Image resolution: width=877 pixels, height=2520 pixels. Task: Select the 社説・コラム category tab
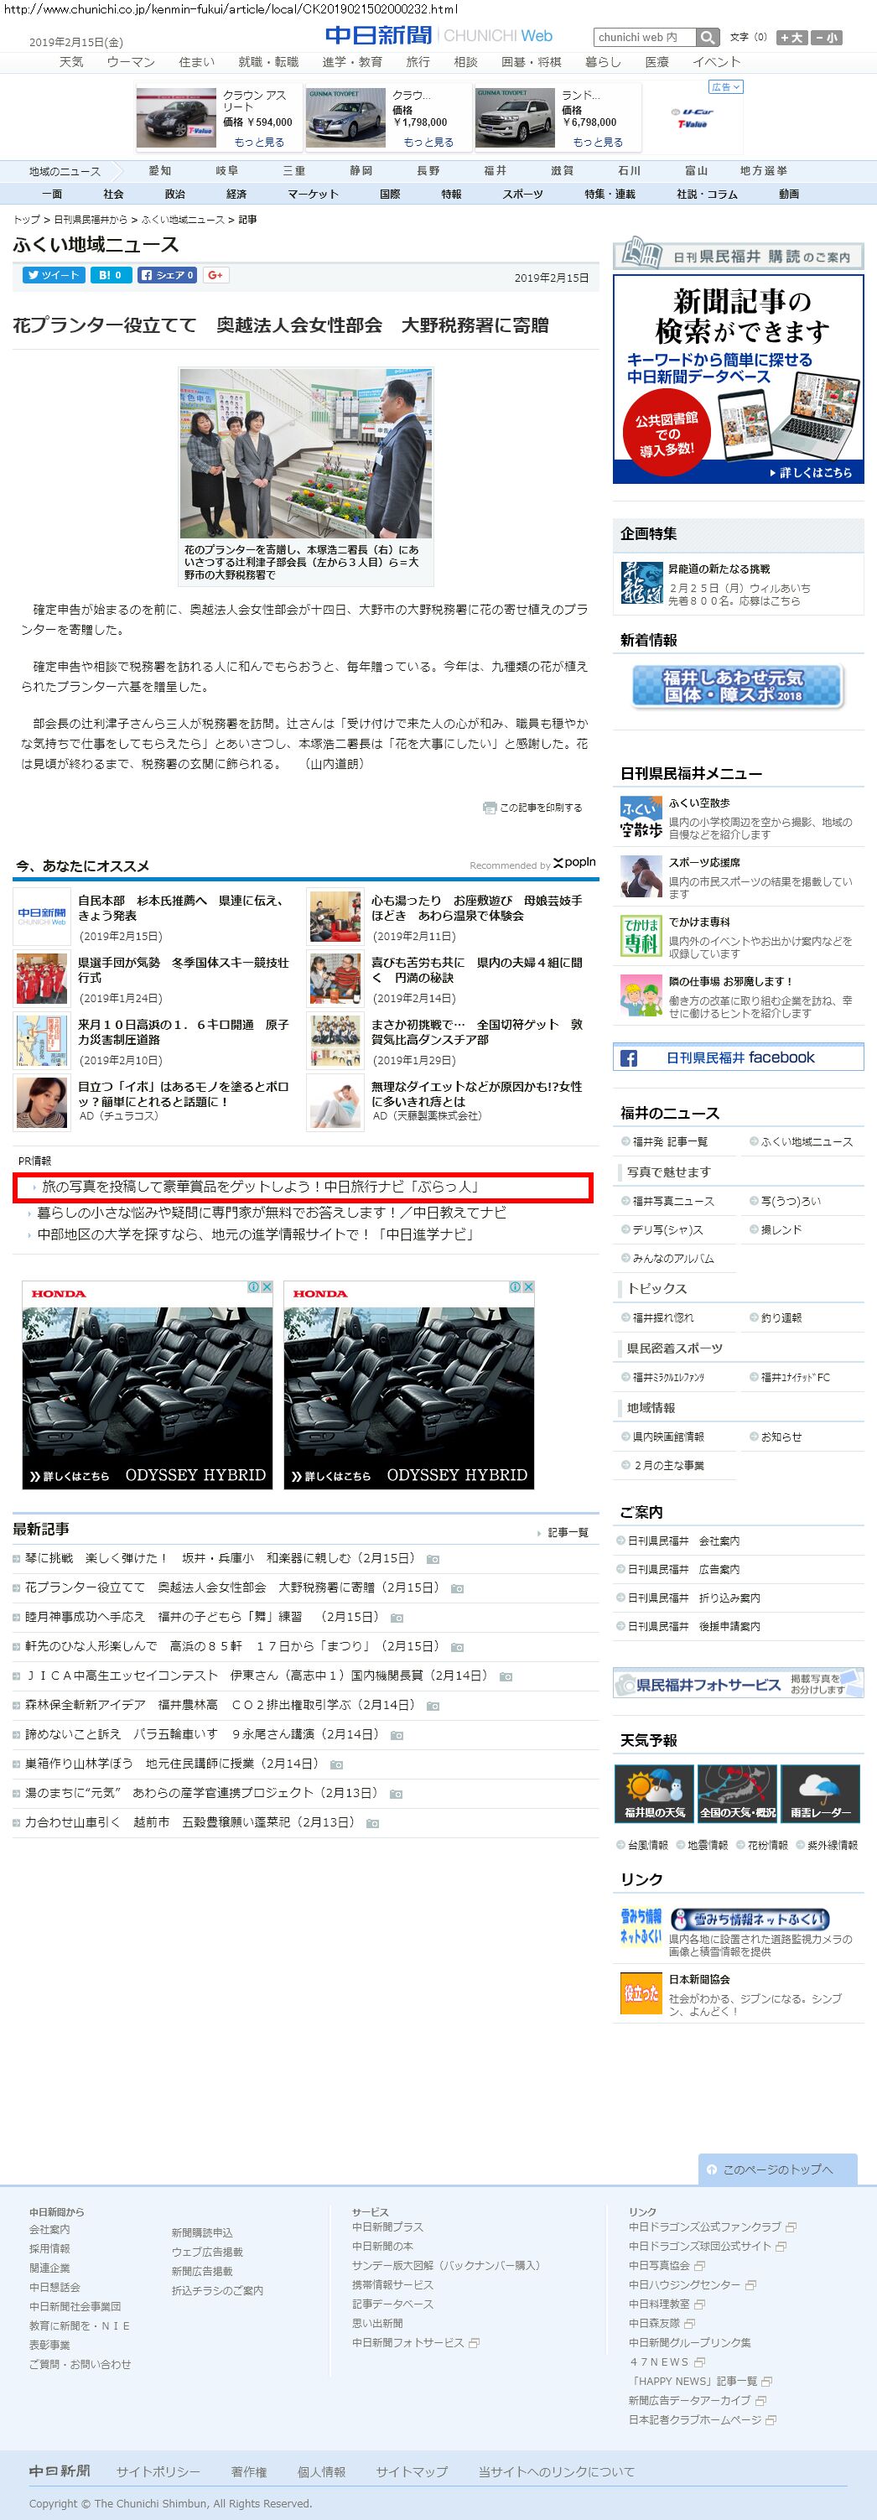pos(707,194)
